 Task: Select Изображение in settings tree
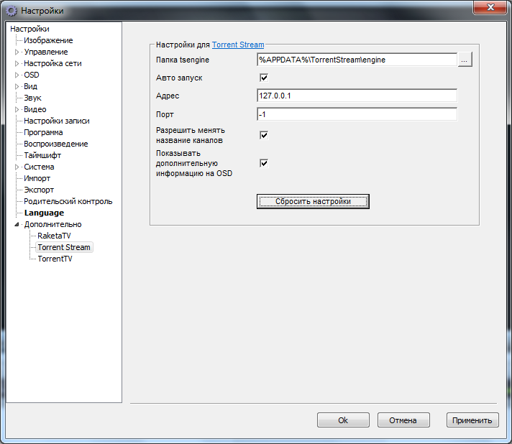coord(48,40)
